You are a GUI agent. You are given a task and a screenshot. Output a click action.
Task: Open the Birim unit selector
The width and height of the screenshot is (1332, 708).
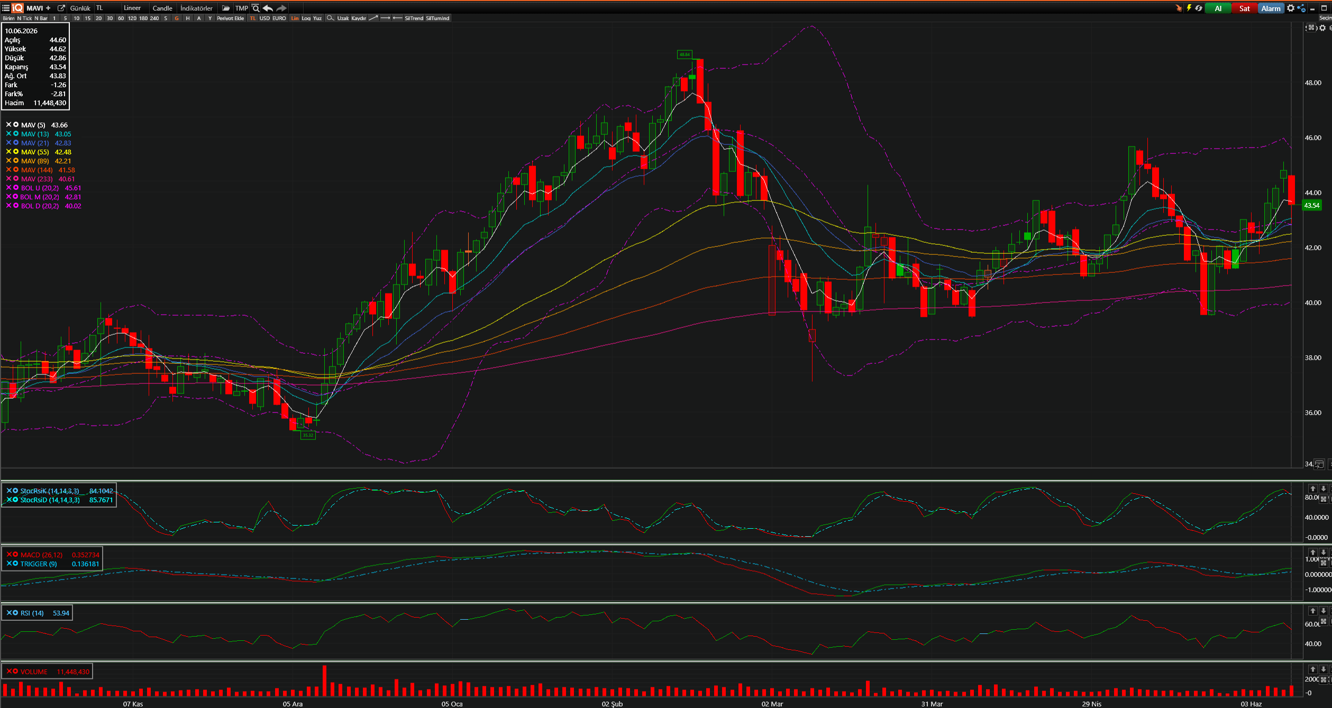[8, 18]
